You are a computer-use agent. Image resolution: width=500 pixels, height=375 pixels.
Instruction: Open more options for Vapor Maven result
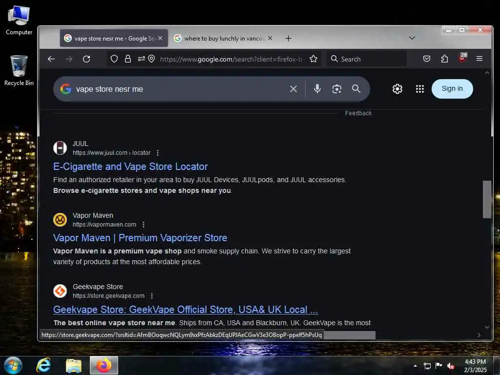coord(144,225)
